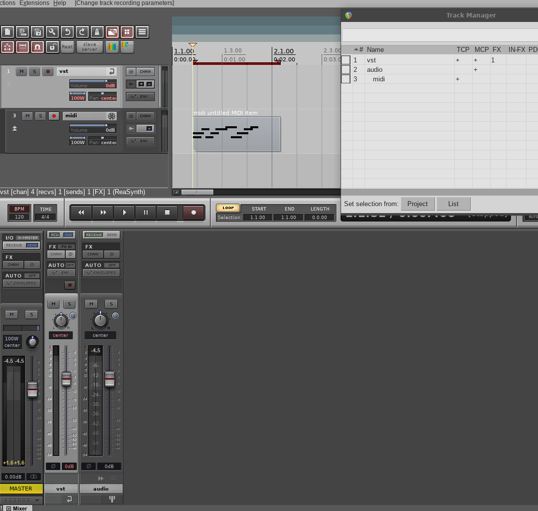Check the checkbox for midi row in Track Manager
This screenshot has height=511, width=538.
tap(346, 79)
